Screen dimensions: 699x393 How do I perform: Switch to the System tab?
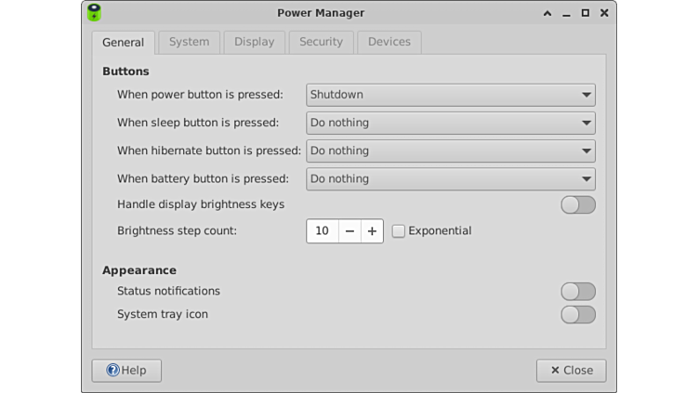(189, 42)
